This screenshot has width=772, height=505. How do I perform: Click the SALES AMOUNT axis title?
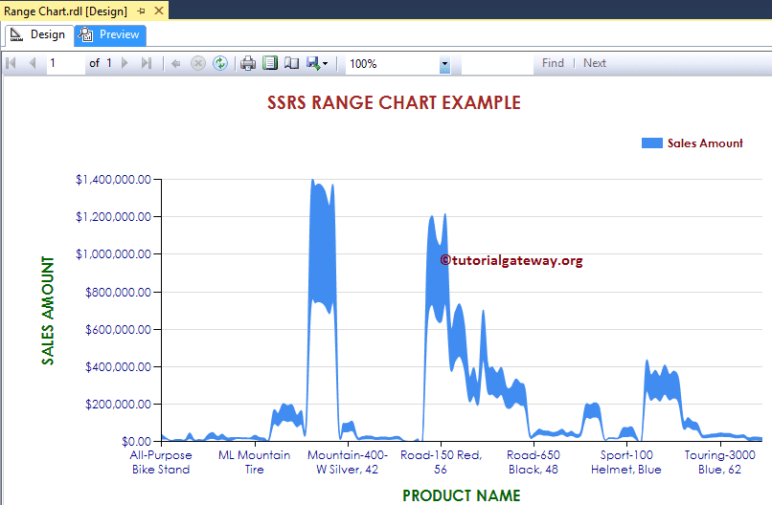47,310
